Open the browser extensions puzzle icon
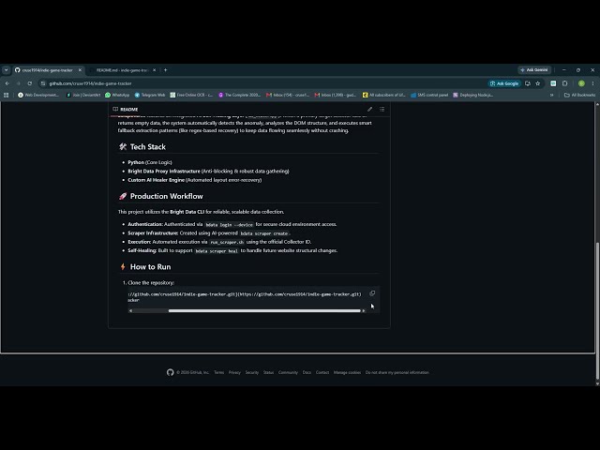The image size is (600, 450). pos(564,83)
